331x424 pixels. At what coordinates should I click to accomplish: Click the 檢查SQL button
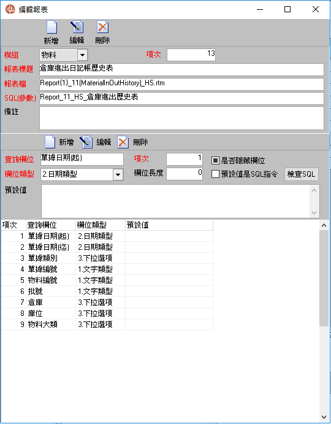[x=302, y=174]
